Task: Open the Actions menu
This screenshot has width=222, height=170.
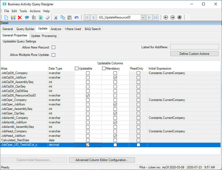Action: click(35, 11)
